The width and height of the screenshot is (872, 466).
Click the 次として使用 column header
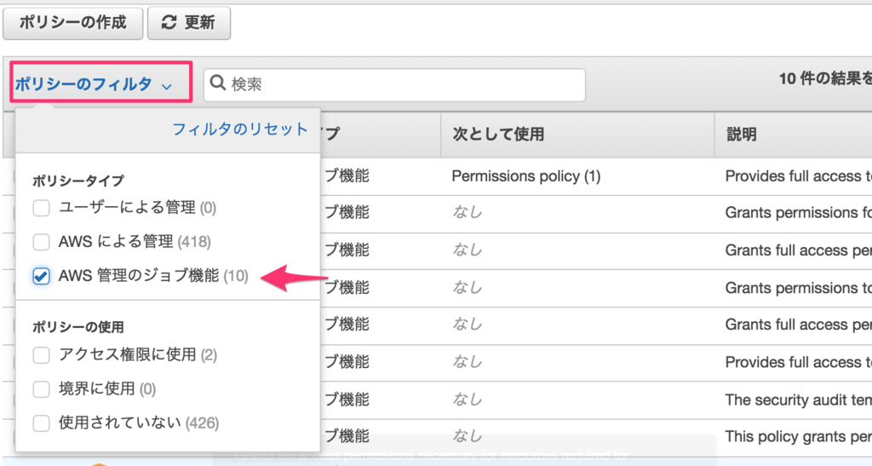577,135
